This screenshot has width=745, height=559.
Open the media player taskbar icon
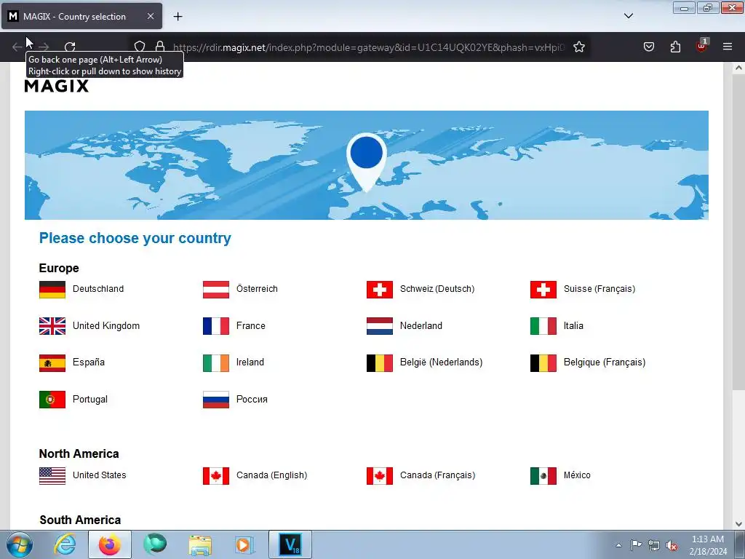(245, 545)
